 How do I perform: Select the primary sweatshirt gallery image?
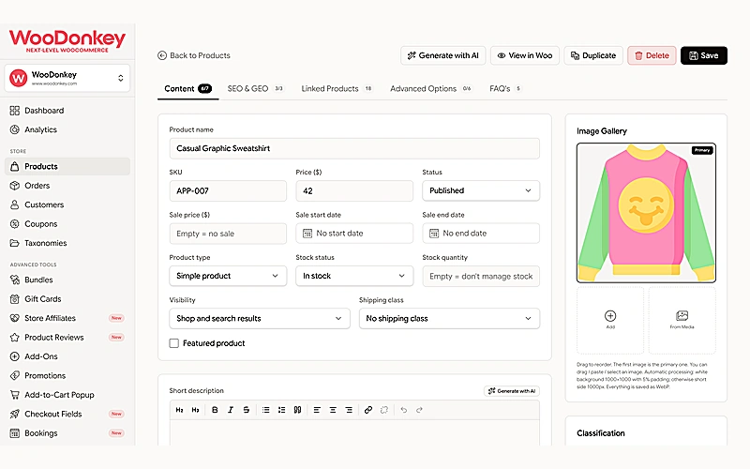tap(646, 213)
